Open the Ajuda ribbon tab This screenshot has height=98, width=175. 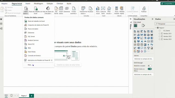[x=69, y=4]
